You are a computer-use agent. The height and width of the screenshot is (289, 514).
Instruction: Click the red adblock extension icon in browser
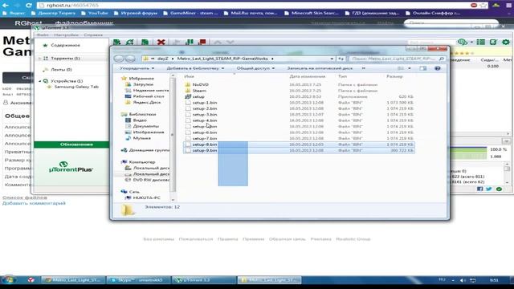pos(474,6)
